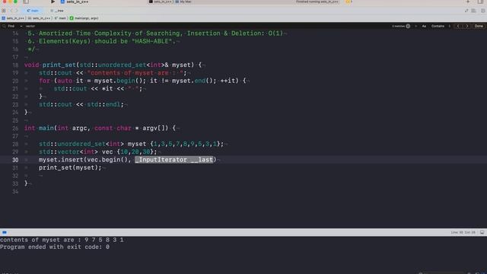
Task: Go back with the editor history arrow
Action: point(11,11)
